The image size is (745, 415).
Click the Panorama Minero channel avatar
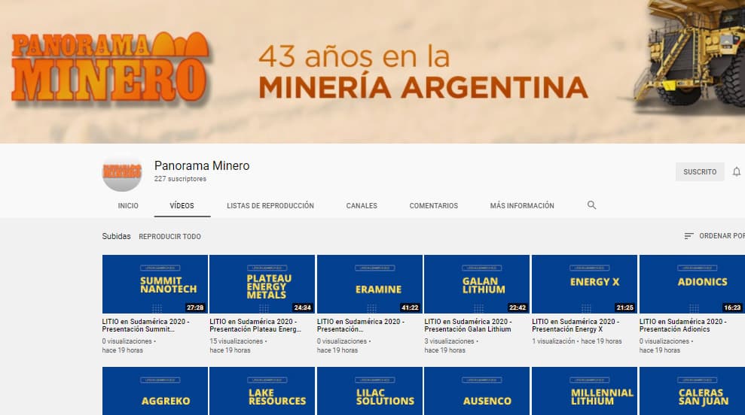click(x=121, y=172)
